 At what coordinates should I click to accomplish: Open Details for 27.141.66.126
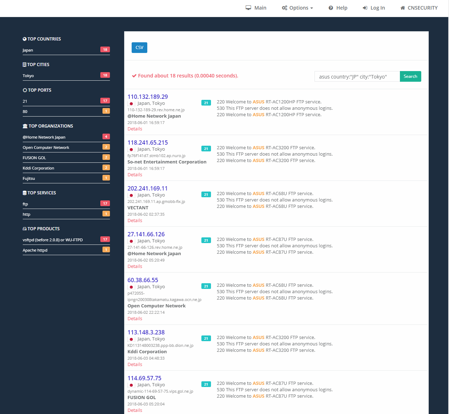pos(135,267)
